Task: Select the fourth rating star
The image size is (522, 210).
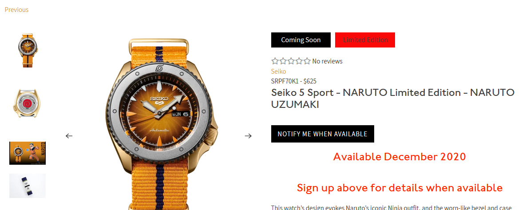Action: (x=299, y=61)
